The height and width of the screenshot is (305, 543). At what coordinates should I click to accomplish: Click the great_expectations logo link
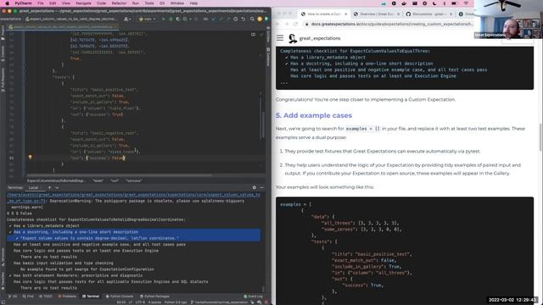pyautogui.click(x=315, y=38)
